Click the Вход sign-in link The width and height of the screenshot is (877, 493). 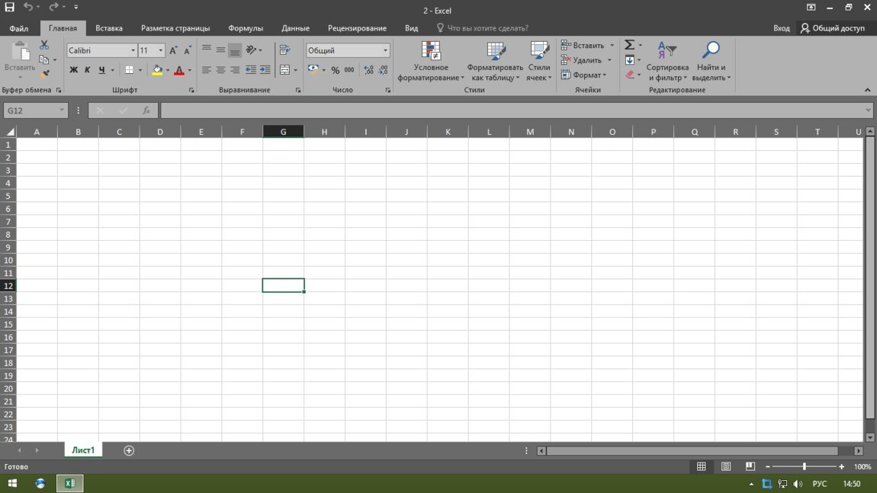781,28
